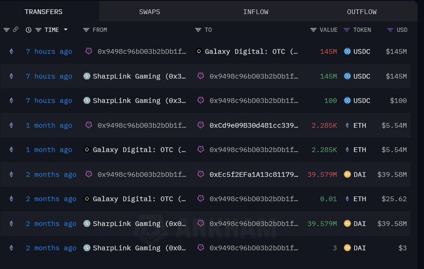This screenshot has width=424, height=269.
Task: Click the DAI token icon on the 3 DAI row
Action: (x=347, y=248)
